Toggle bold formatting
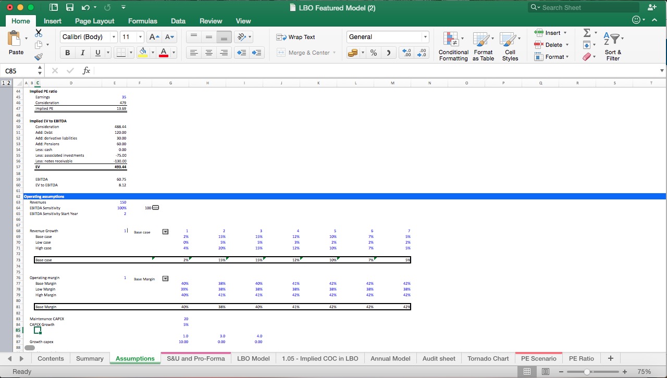The width and height of the screenshot is (667, 378). (67, 52)
